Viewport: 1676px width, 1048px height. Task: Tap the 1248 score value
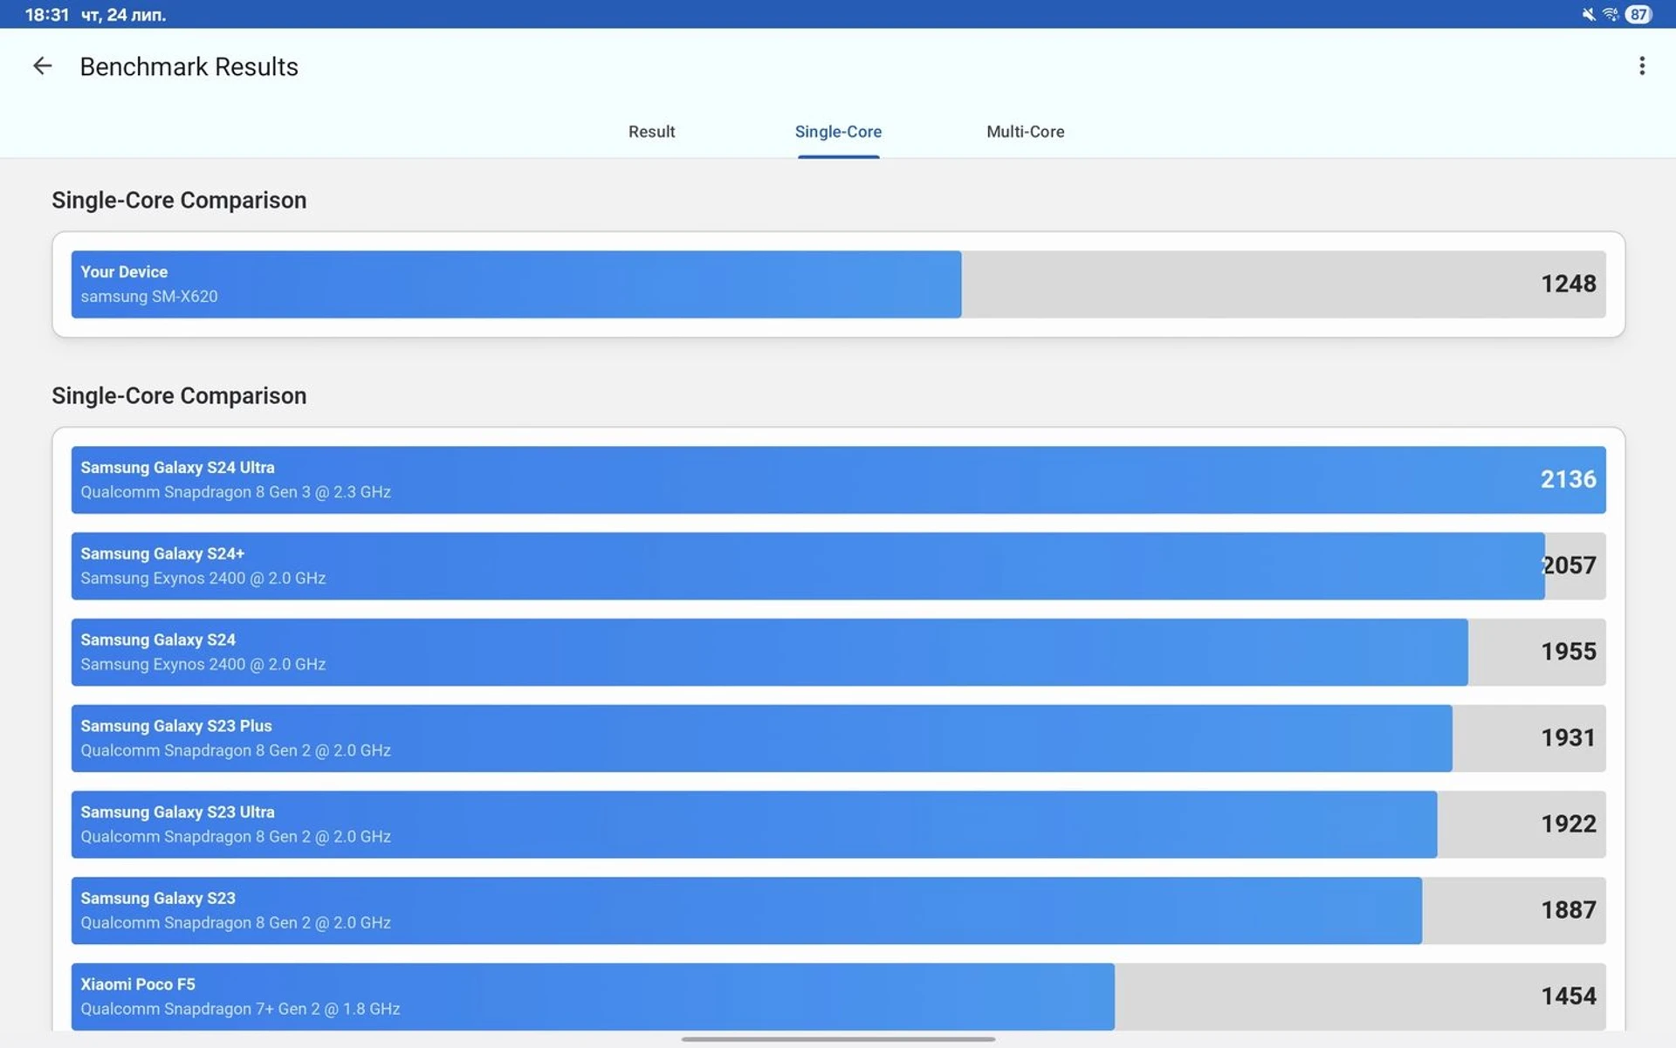click(1568, 284)
